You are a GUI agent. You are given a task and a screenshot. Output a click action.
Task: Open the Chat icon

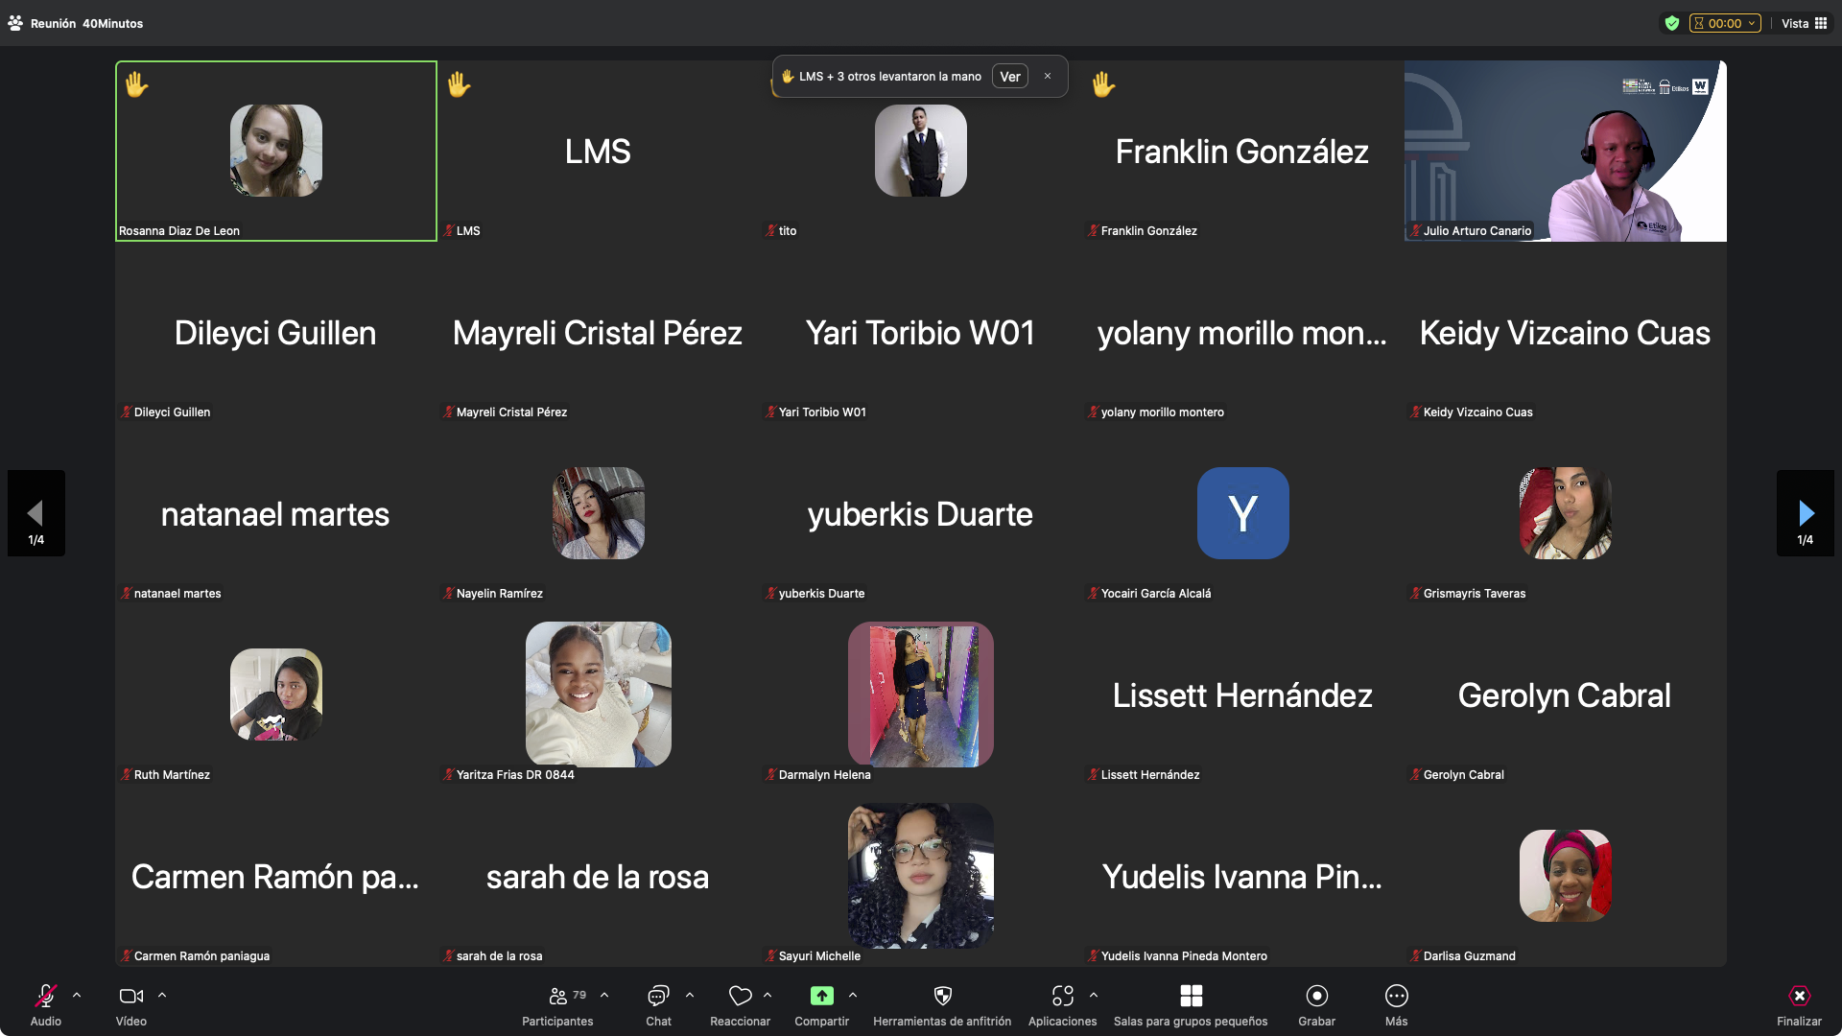[658, 996]
